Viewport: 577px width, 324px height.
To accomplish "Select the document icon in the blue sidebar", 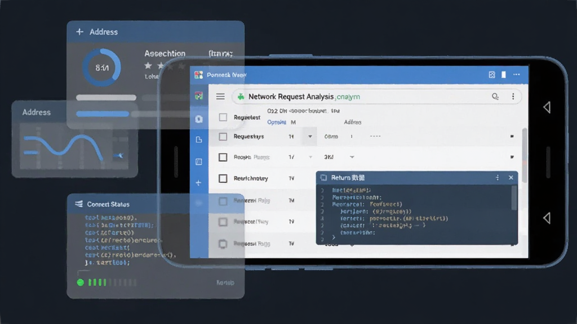I will point(199,139).
